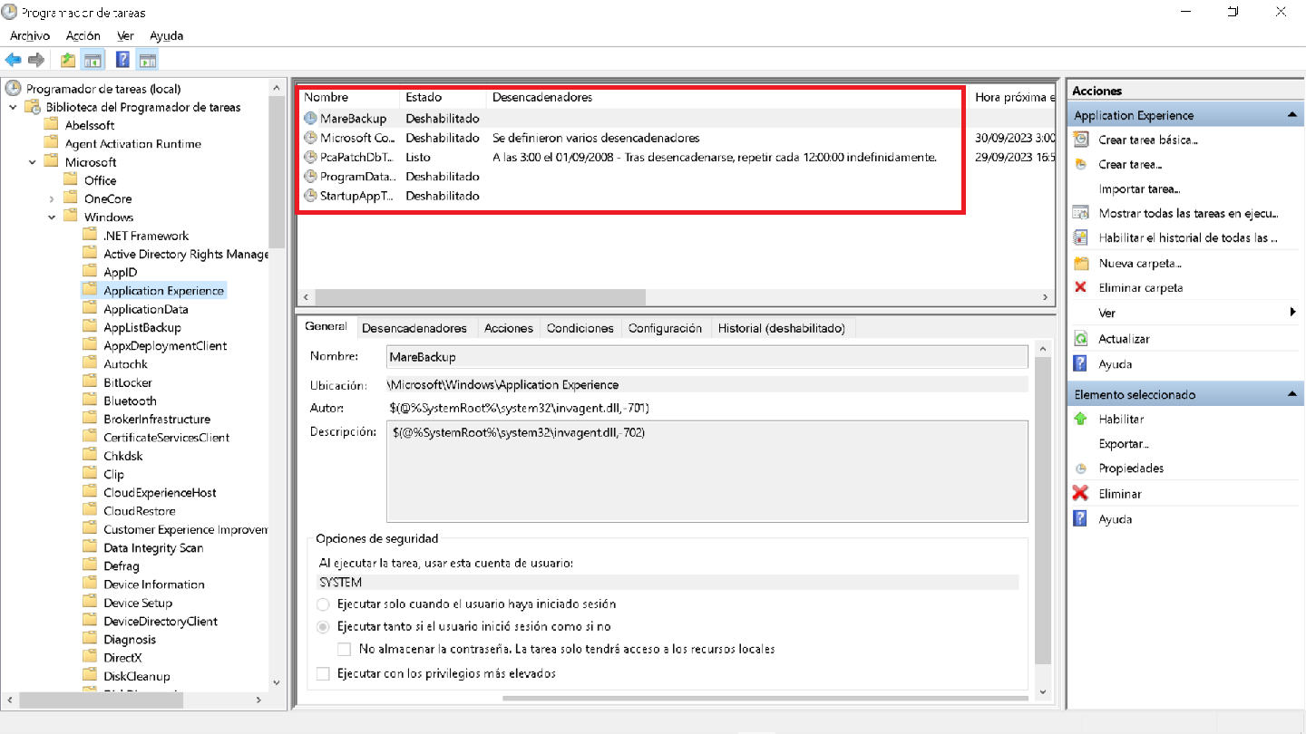Click the clock icon of the StartupAppT task

tap(311, 196)
